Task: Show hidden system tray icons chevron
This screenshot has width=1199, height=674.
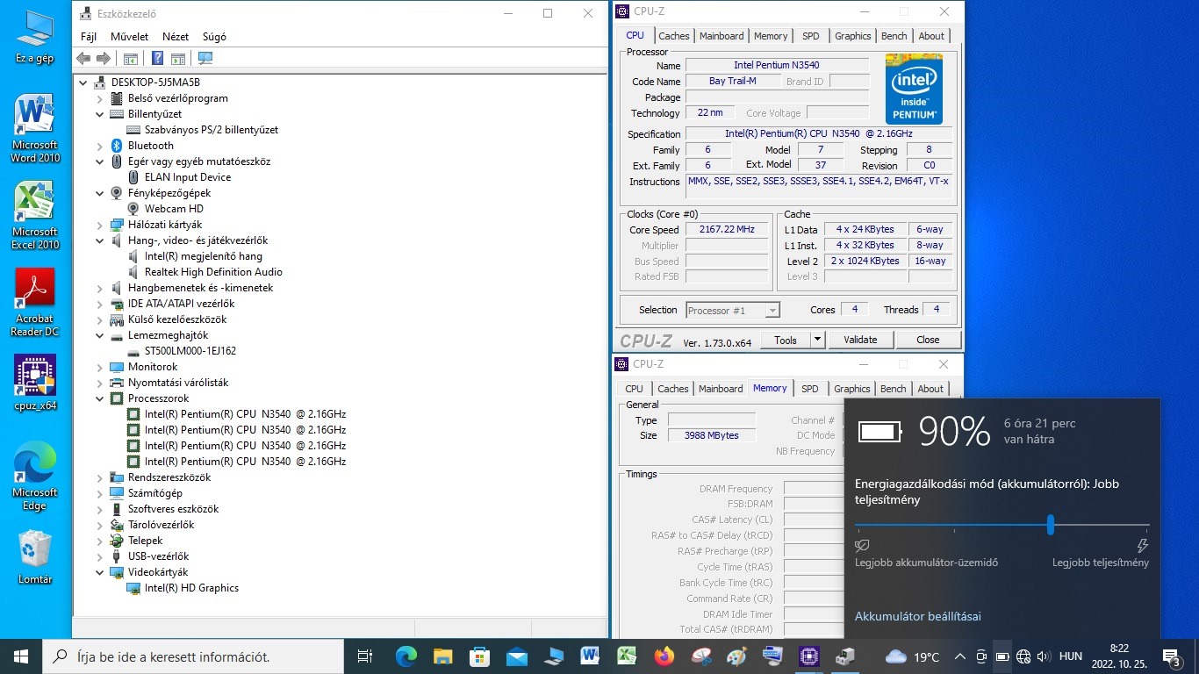Action: point(959,656)
